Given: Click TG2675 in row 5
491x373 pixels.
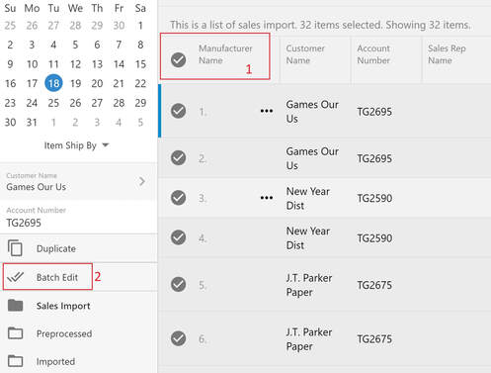Looking at the screenshot, I should click(x=374, y=285).
